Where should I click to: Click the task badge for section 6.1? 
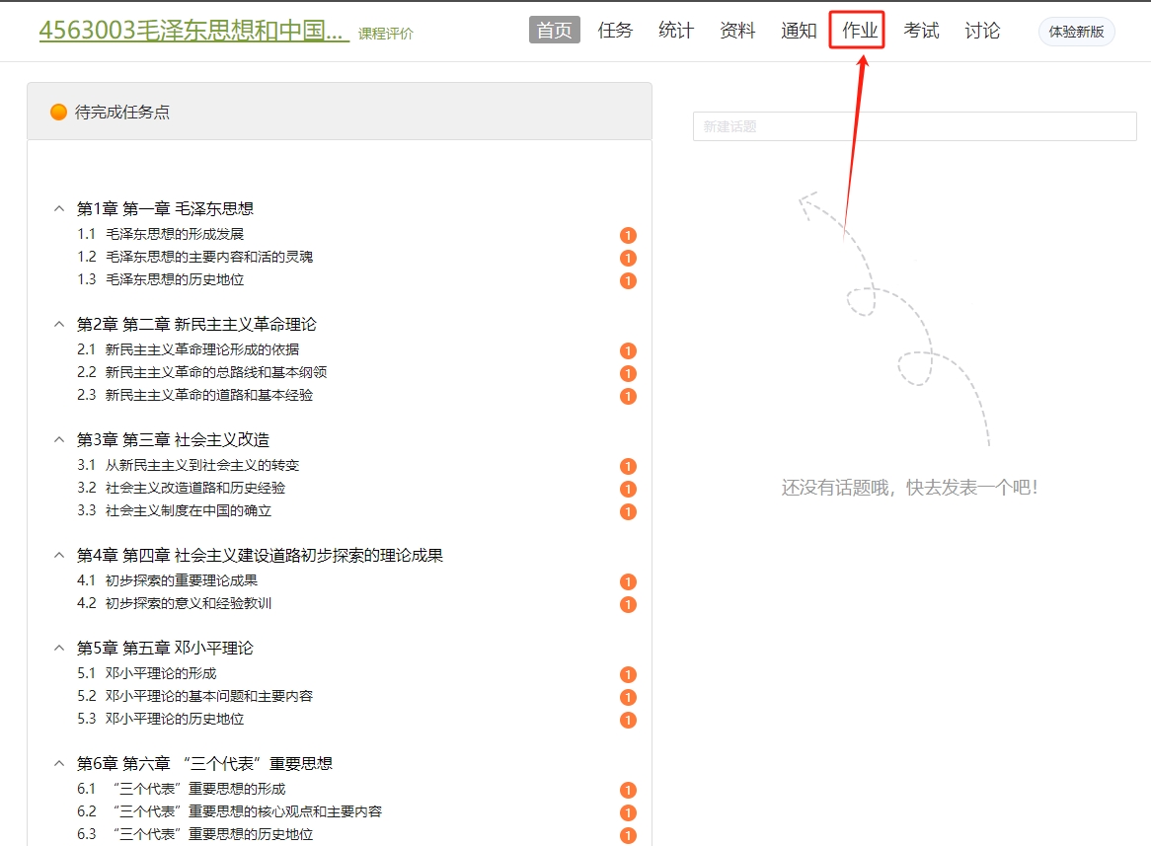[x=628, y=790]
